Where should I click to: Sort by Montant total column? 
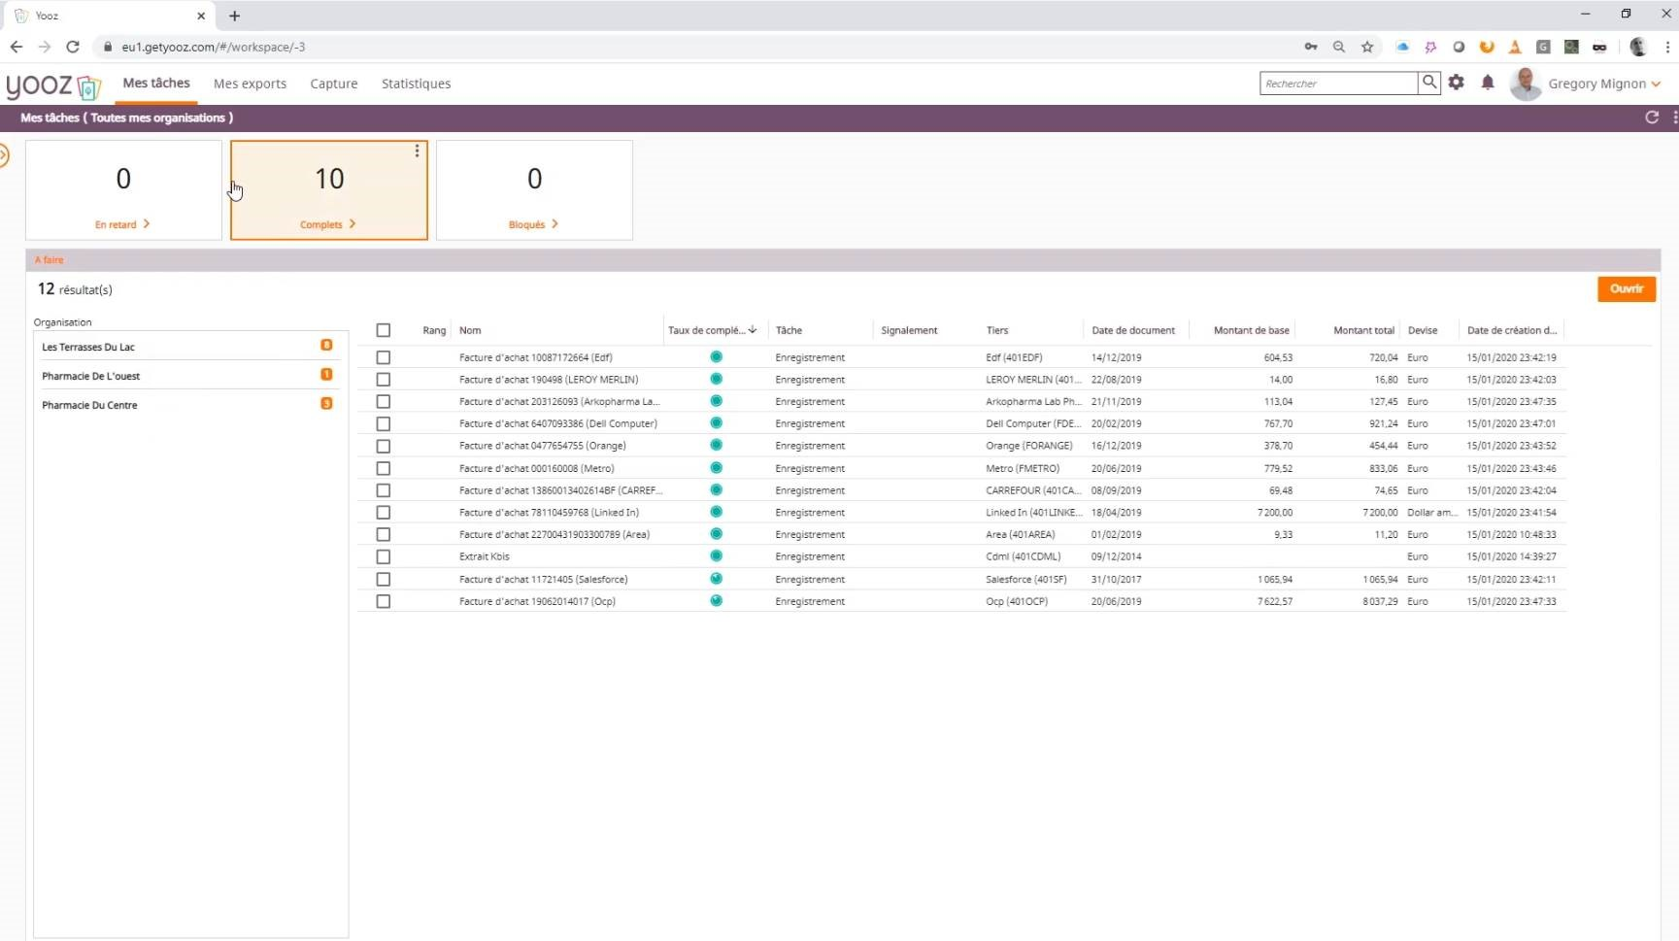pyautogui.click(x=1363, y=330)
